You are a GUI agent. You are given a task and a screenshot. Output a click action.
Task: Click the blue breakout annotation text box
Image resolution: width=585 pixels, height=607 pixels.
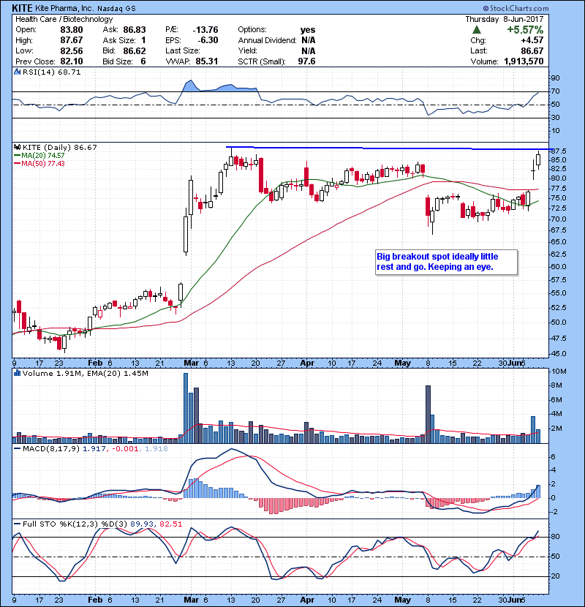pyautogui.click(x=446, y=262)
